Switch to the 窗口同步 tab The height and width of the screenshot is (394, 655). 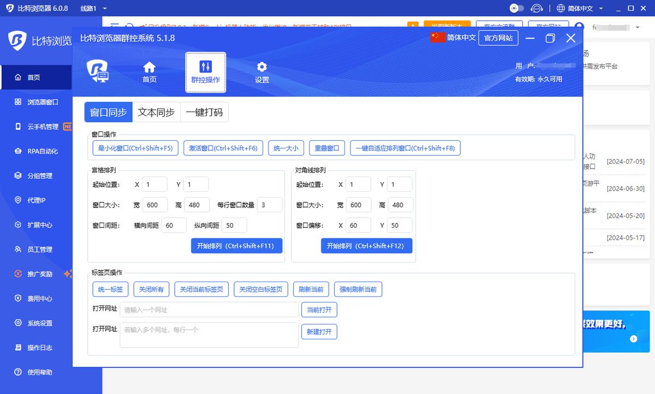pos(109,112)
